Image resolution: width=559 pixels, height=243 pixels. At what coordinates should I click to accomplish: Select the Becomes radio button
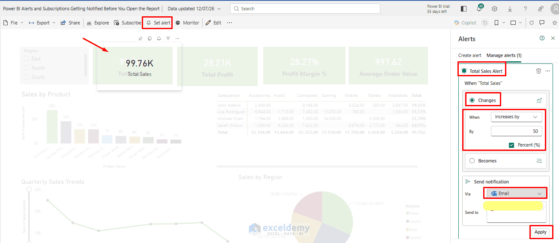(x=472, y=161)
